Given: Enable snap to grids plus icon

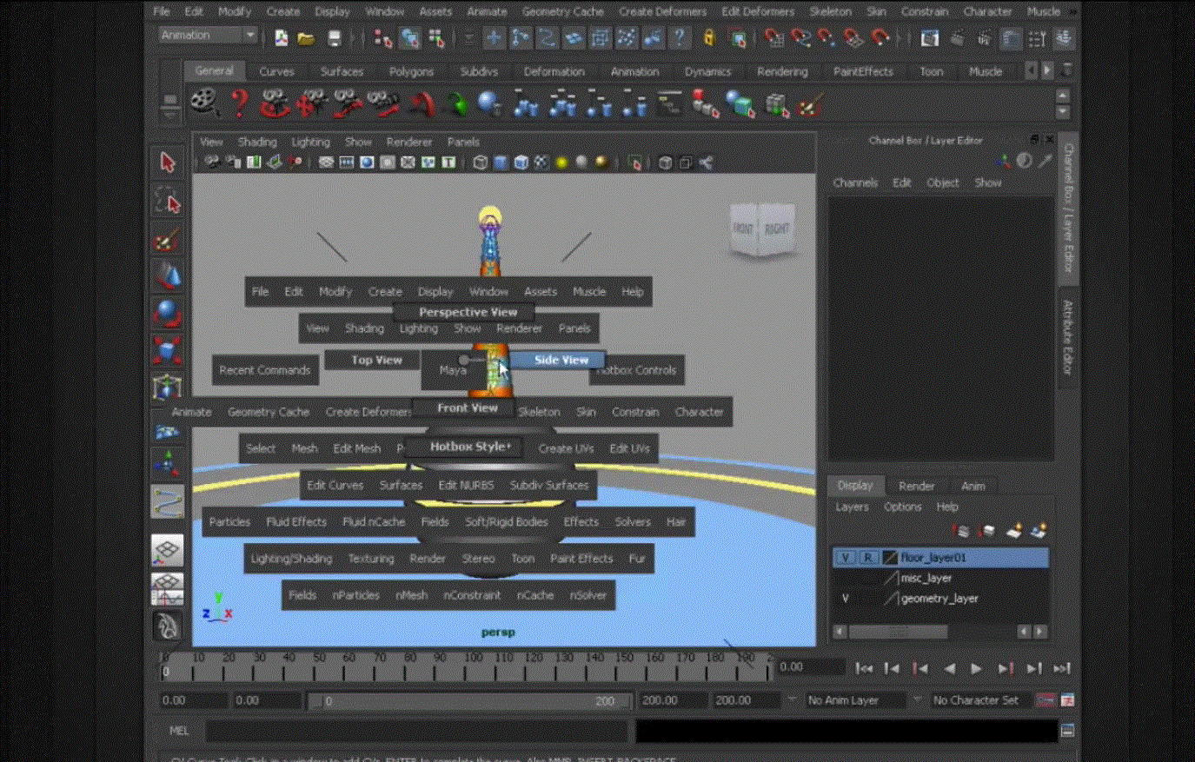Looking at the screenshot, I should pos(493,38).
